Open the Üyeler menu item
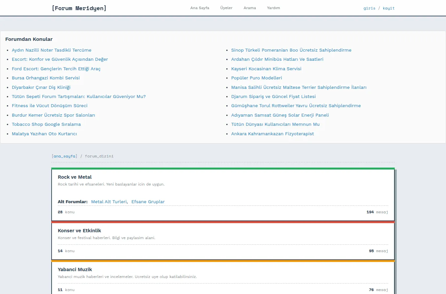This screenshot has height=294, width=446. coord(226,8)
